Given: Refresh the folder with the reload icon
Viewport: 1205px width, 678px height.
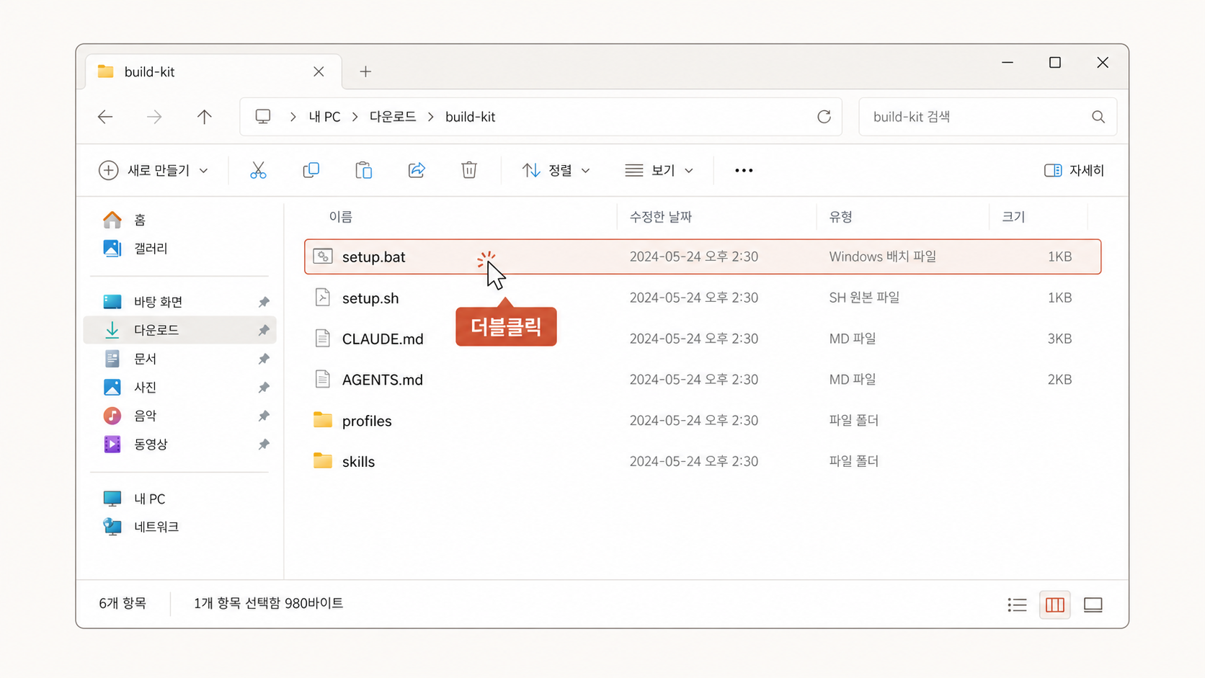Looking at the screenshot, I should tap(824, 117).
